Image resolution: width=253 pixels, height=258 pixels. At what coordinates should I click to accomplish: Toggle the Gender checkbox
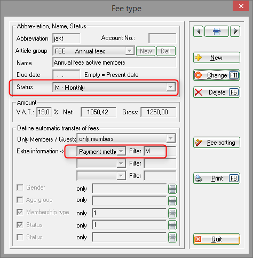(x=20, y=187)
